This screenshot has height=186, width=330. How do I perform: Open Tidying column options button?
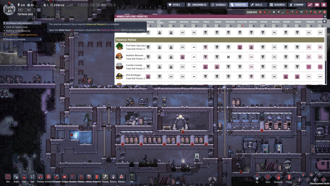(204, 26)
